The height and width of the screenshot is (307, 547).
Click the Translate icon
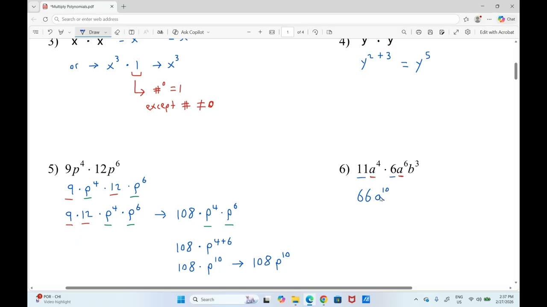point(160,32)
